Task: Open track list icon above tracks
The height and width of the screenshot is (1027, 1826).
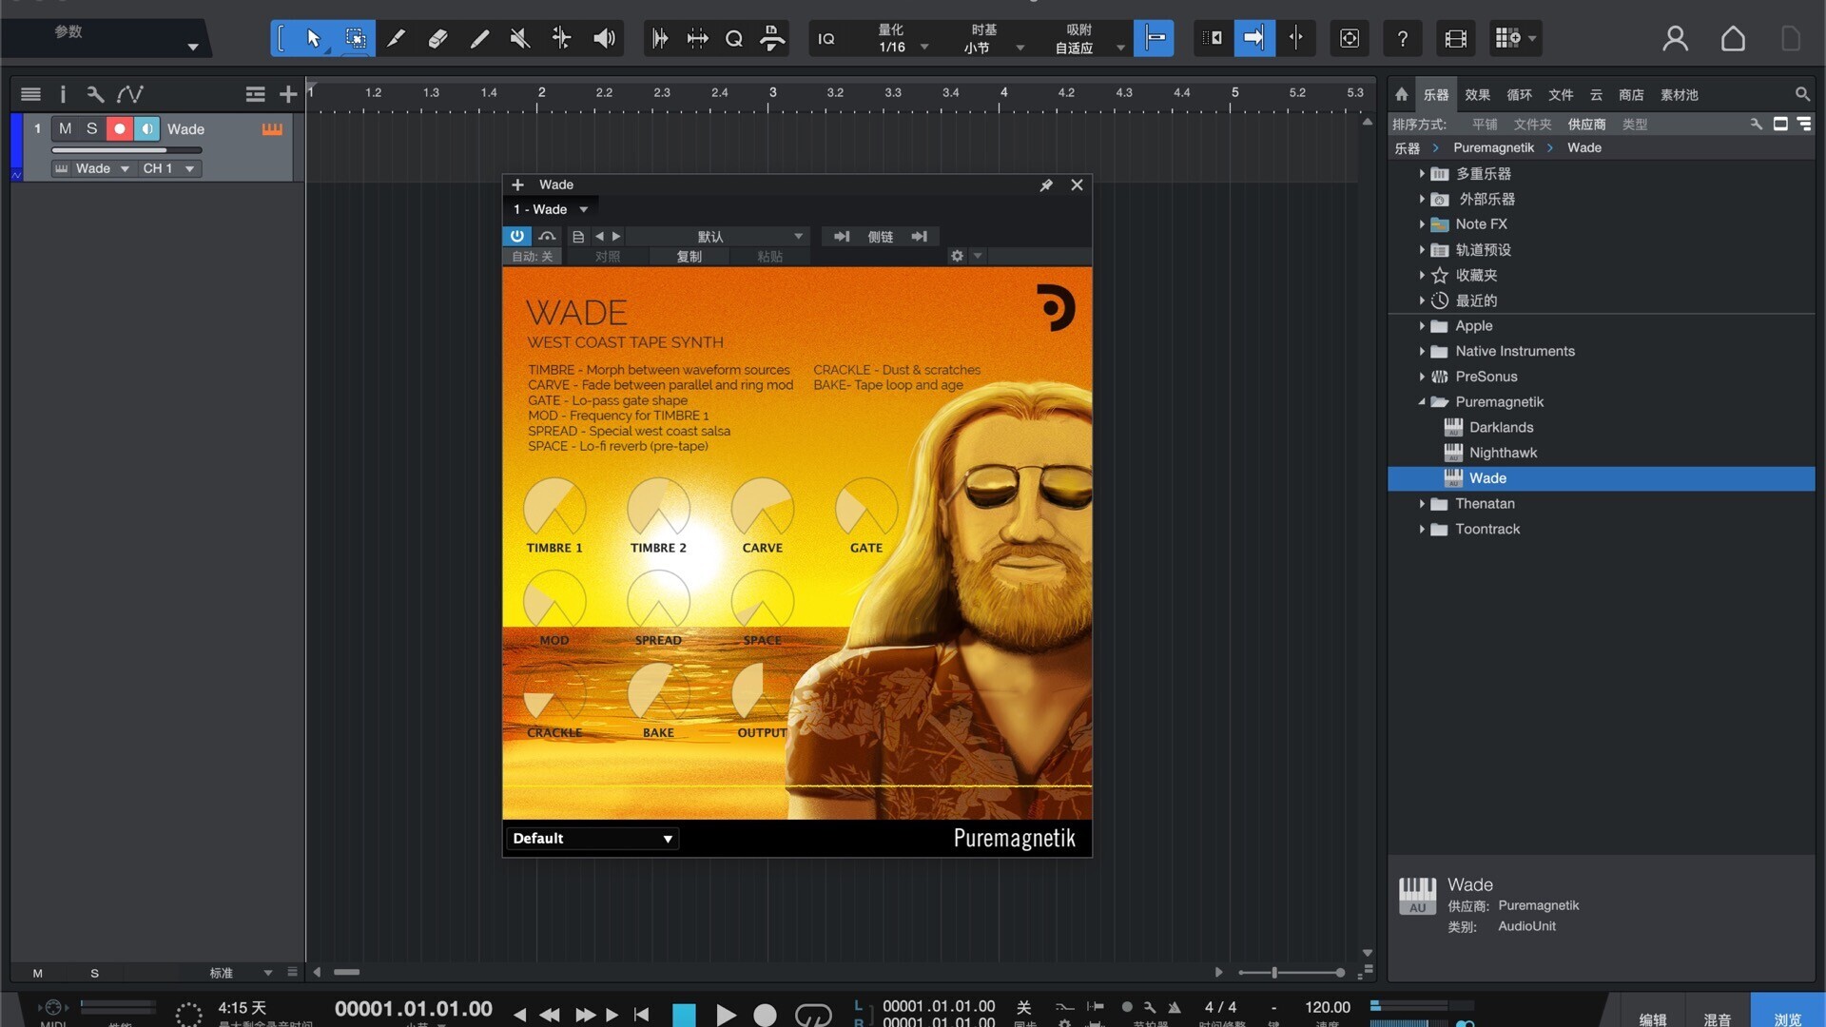Action: (x=30, y=93)
